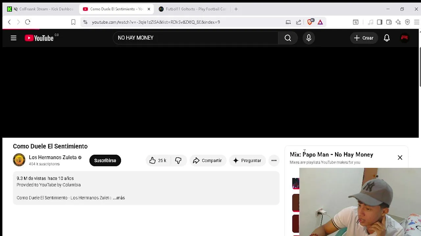Subscribe with the Suscribirse button
This screenshot has height=236, width=421.
[x=105, y=161]
